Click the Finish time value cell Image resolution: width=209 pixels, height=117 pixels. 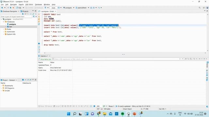coord(61,70)
